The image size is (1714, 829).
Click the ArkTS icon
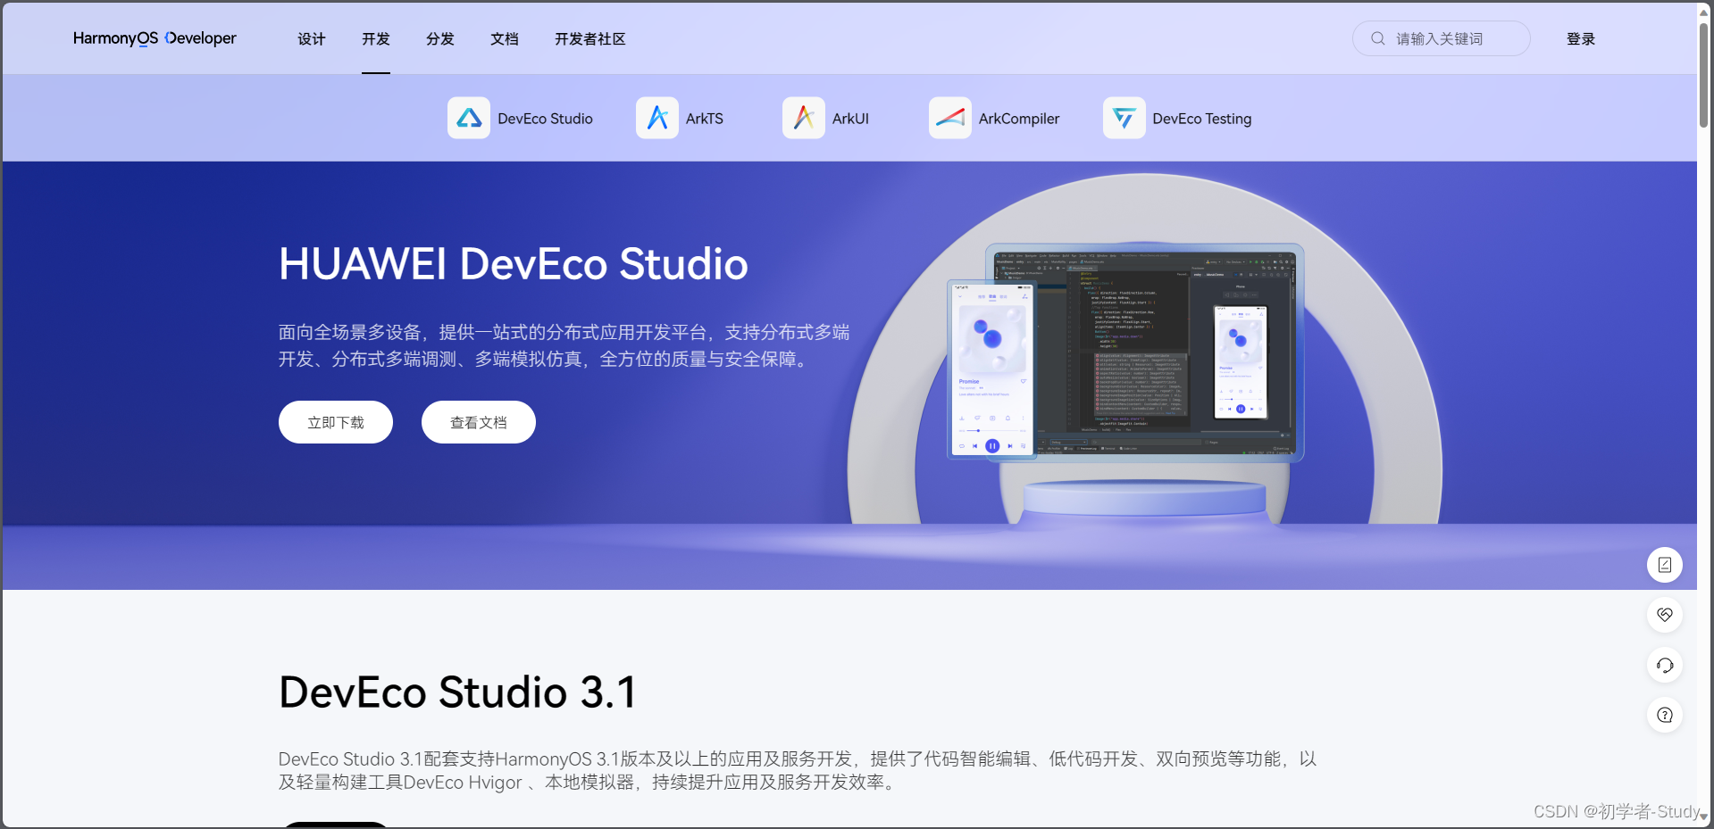[x=657, y=118]
